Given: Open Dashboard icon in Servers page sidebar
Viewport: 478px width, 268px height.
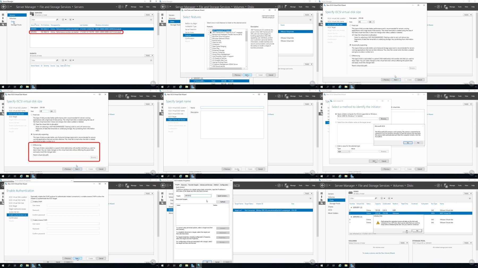Looking at the screenshot, I should point(3,15).
